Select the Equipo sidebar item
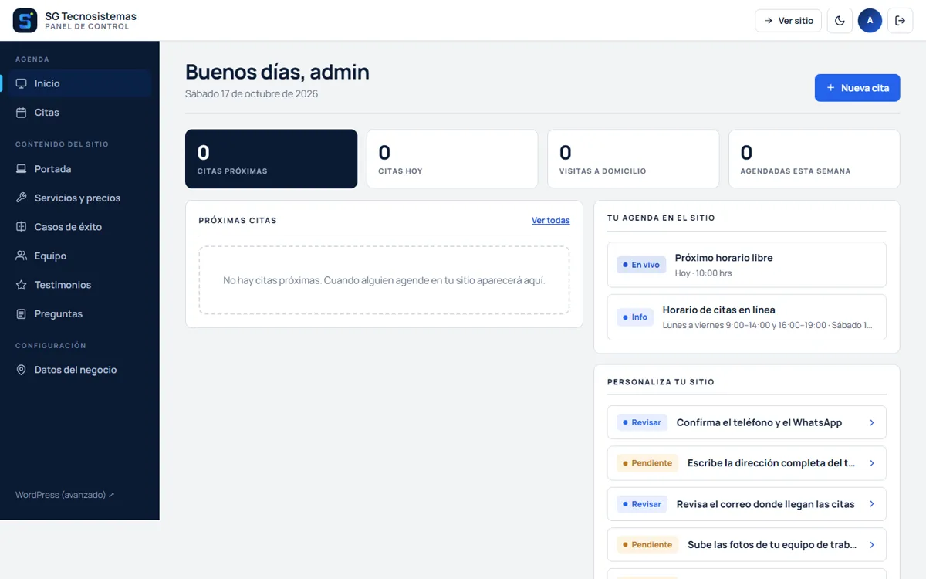 (79, 256)
